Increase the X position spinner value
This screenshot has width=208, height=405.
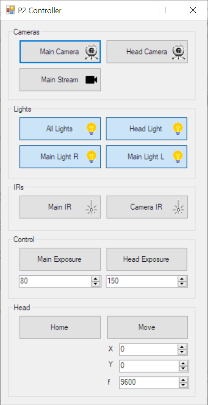pyautogui.click(x=182, y=347)
